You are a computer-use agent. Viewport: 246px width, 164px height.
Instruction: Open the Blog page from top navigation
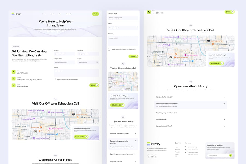coord(60,14)
